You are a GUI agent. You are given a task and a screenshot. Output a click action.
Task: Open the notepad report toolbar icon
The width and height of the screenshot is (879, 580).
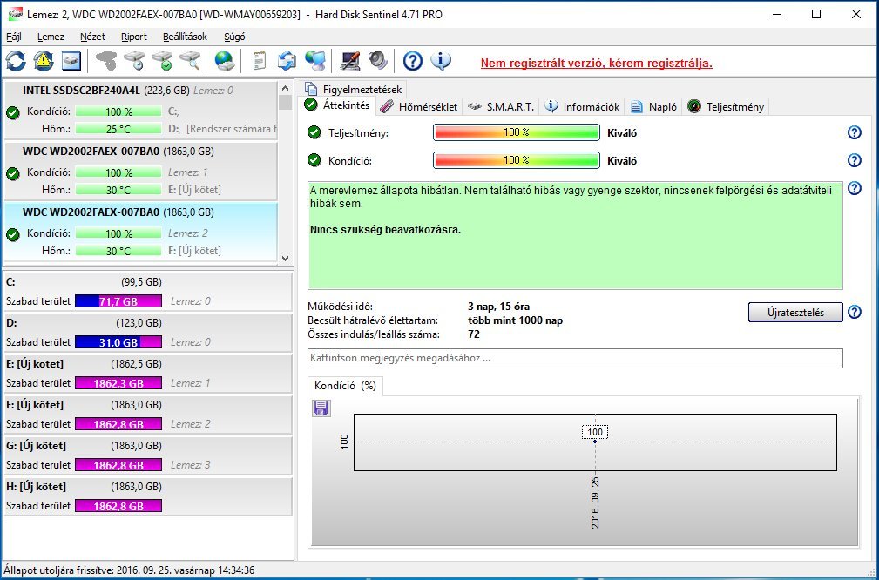coord(259,60)
